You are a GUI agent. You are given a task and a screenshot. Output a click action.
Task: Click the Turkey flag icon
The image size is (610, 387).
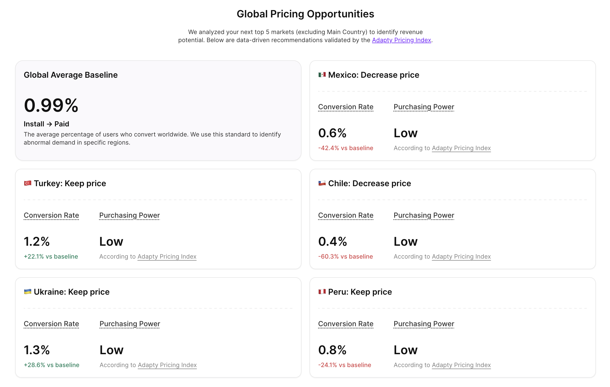tap(28, 183)
